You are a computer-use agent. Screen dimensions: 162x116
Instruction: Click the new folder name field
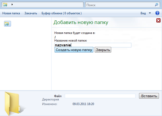point(93,45)
